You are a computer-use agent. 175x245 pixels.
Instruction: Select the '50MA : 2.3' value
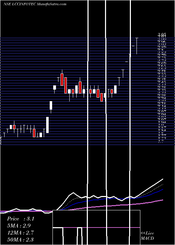(x=20, y=239)
